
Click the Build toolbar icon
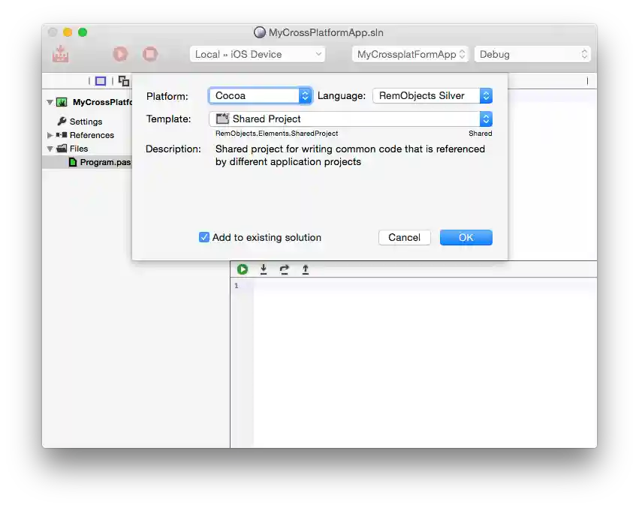point(60,54)
